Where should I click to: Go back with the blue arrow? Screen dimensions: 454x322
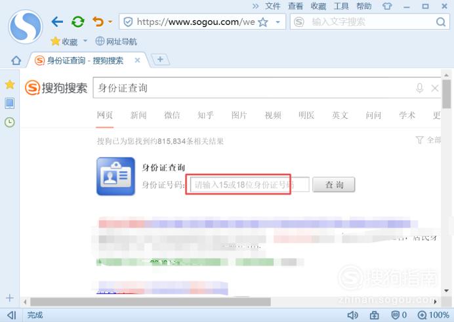57,22
